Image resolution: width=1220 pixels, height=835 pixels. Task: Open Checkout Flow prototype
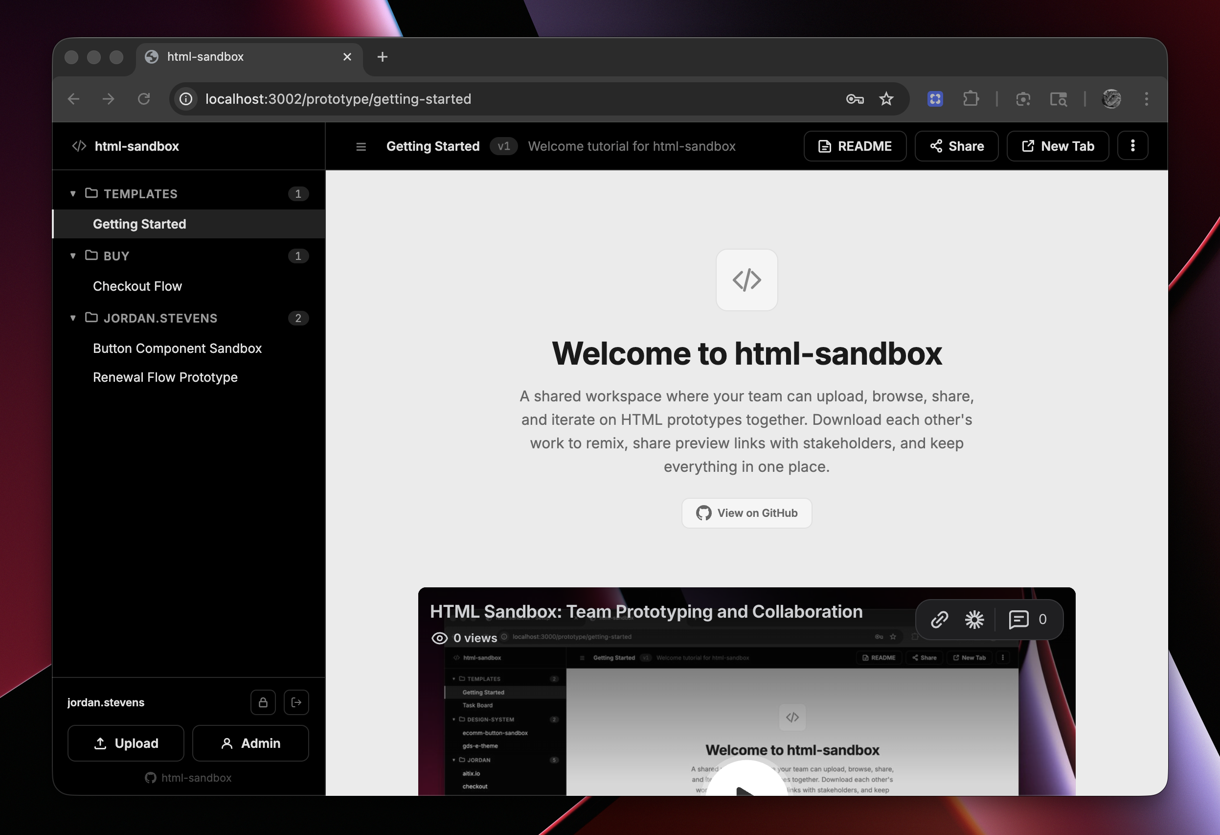tap(137, 286)
